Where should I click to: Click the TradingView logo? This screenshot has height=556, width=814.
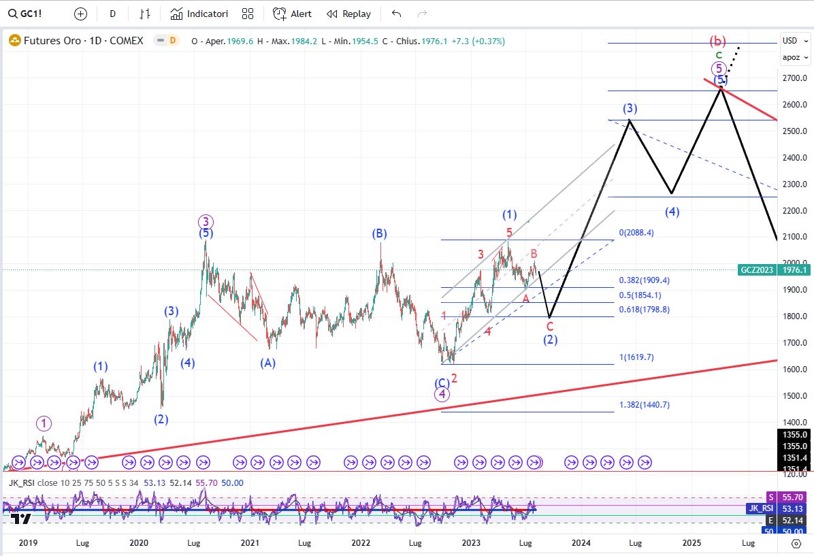[21, 518]
